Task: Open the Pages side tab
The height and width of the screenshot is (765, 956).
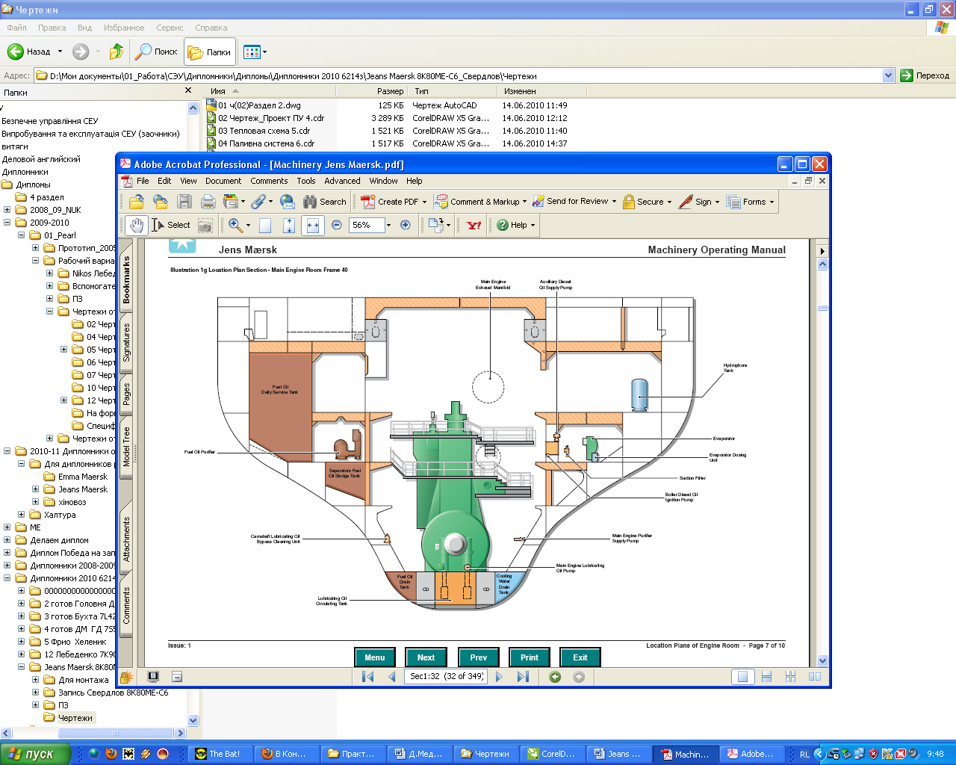Action: (126, 394)
